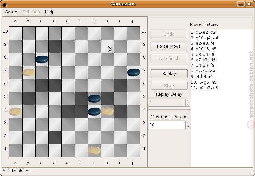The image size is (255, 176).
Task: Click the empty board square e7
Action: (x=68, y=72)
